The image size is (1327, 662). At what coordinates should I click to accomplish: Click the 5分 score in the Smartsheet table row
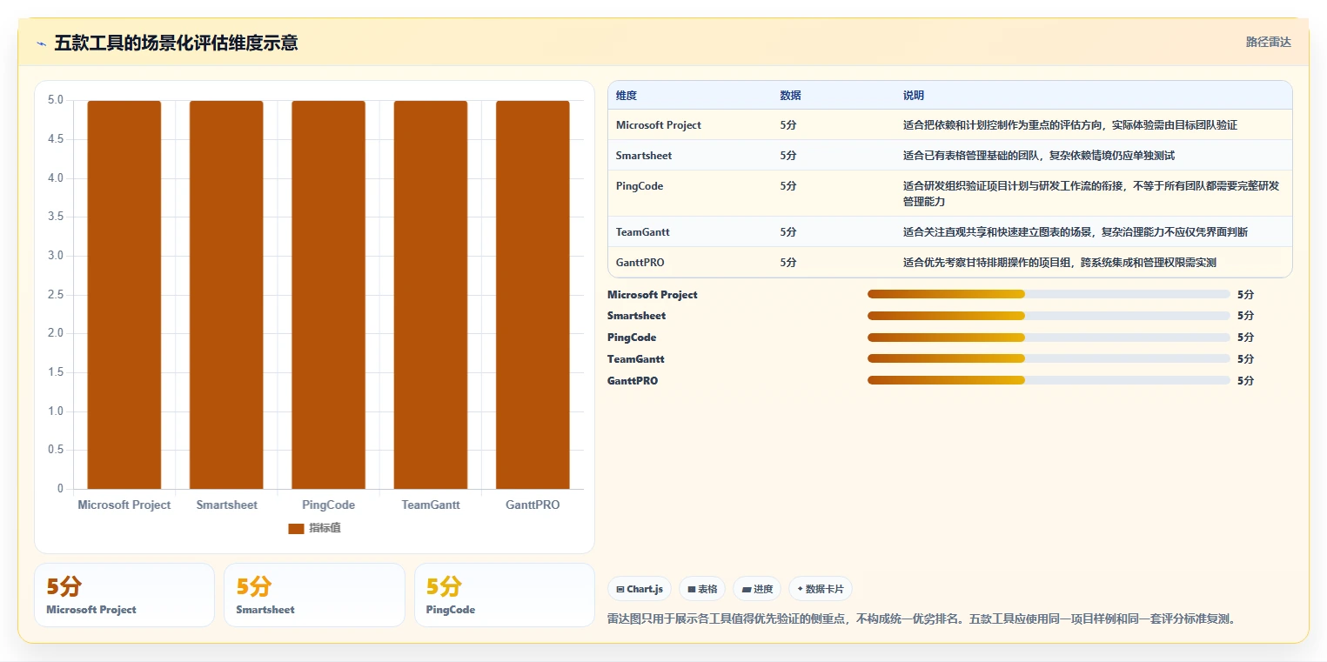pyautogui.click(x=788, y=156)
